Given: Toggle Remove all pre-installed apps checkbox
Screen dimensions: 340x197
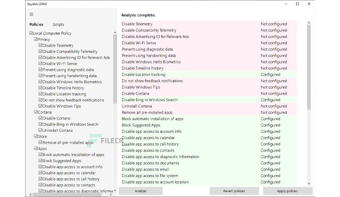Looking at the screenshot, I should coord(40,142).
